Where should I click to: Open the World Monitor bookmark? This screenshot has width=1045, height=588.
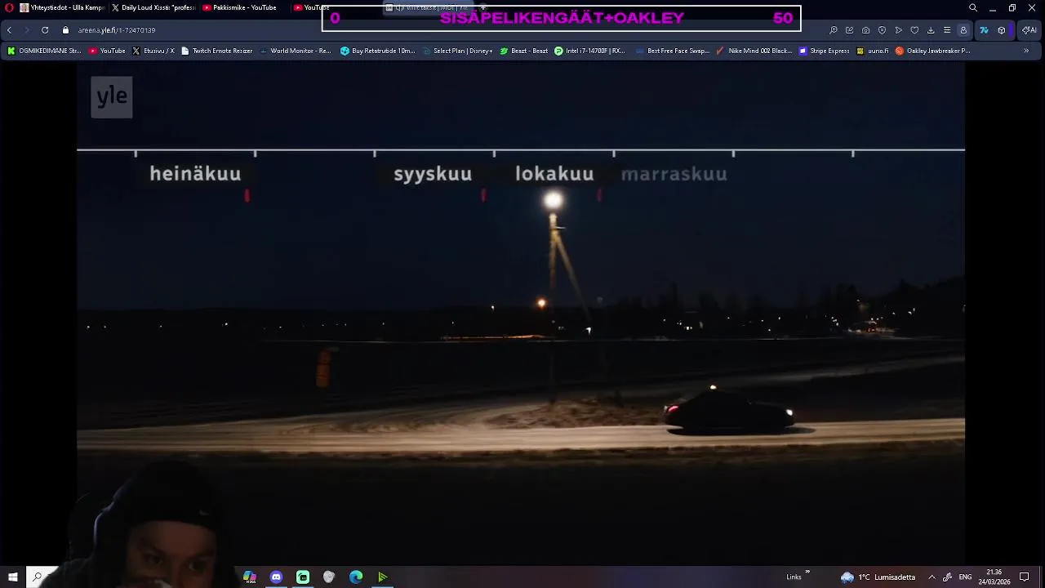tap(295, 51)
